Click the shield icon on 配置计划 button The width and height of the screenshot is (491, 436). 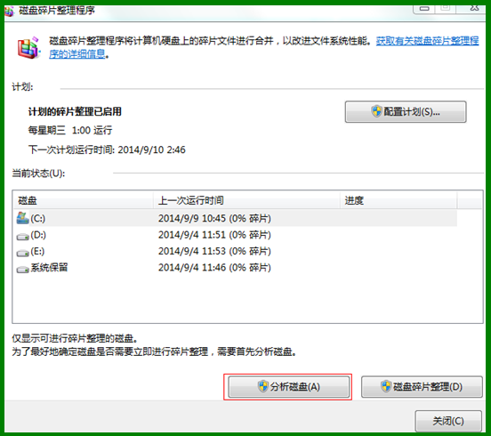(x=377, y=111)
